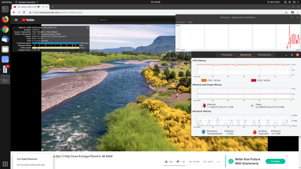Image resolution: width=301 pixels, height=169 pixels.
Task: Close the 4K Video Ultra HD tab
Action: pyautogui.click(x=47, y=7)
